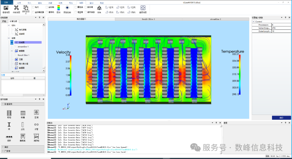
Task: Open the control panel dropdown arrow
Action: click(35, 18)
